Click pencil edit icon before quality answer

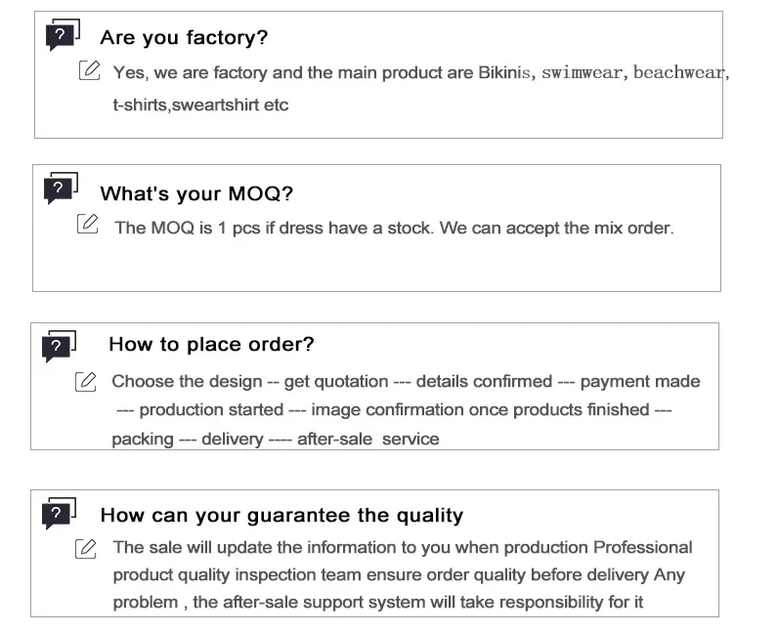[87, 548]
